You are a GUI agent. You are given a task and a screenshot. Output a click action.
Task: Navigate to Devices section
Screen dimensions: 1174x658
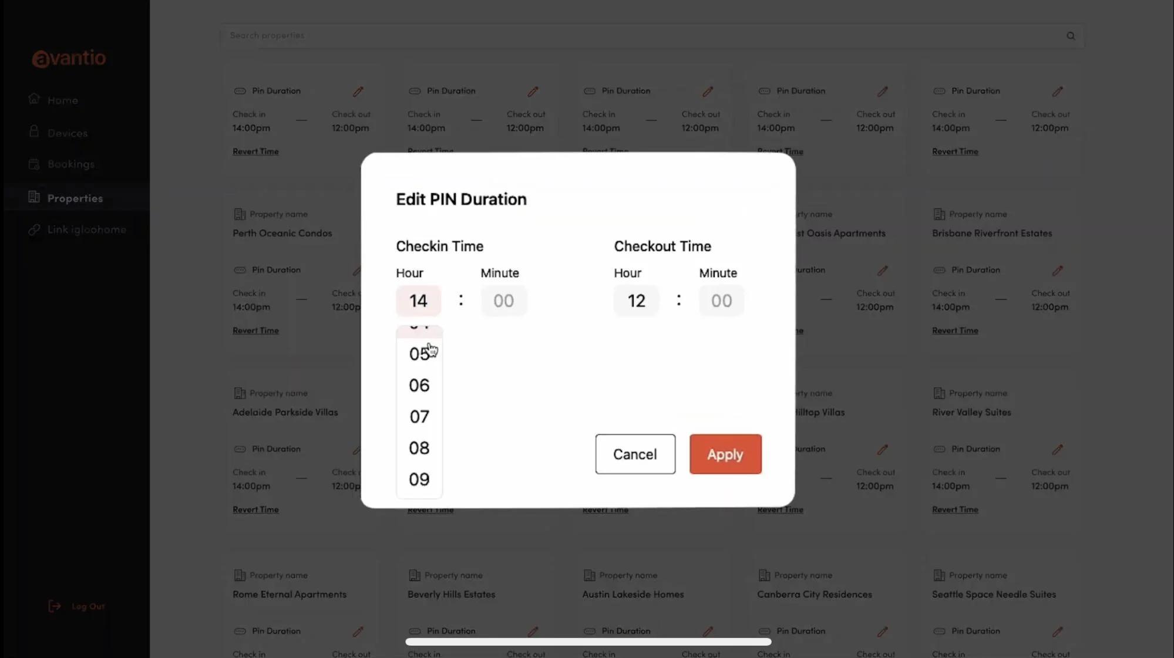[67, 132]
